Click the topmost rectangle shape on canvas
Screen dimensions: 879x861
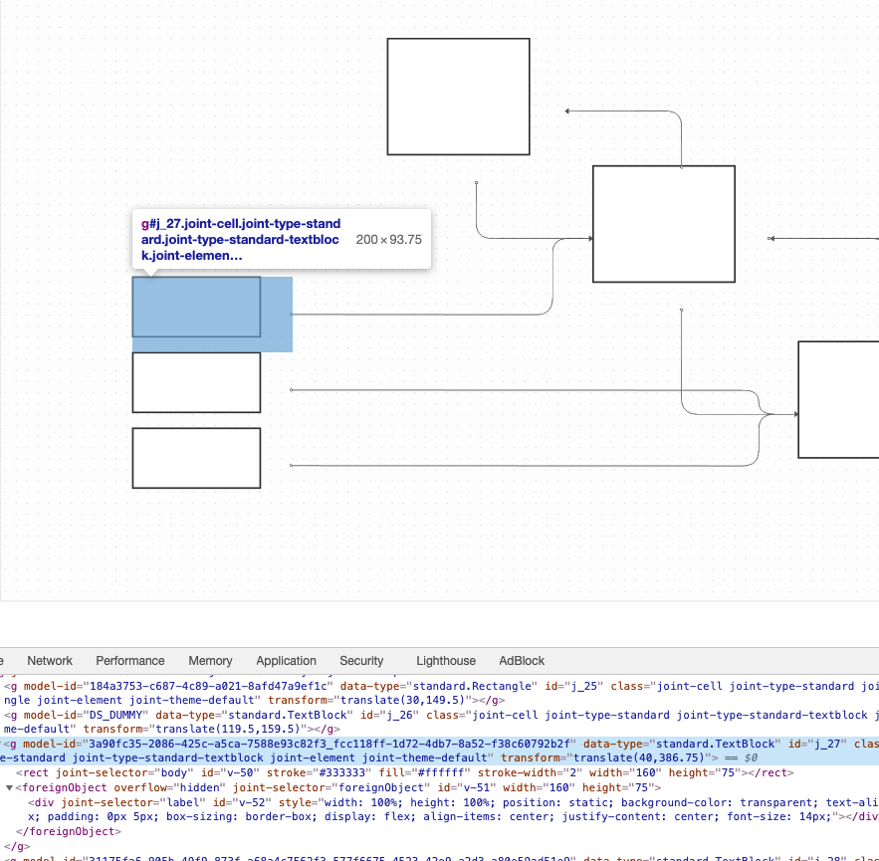click(x=457, y=96)
